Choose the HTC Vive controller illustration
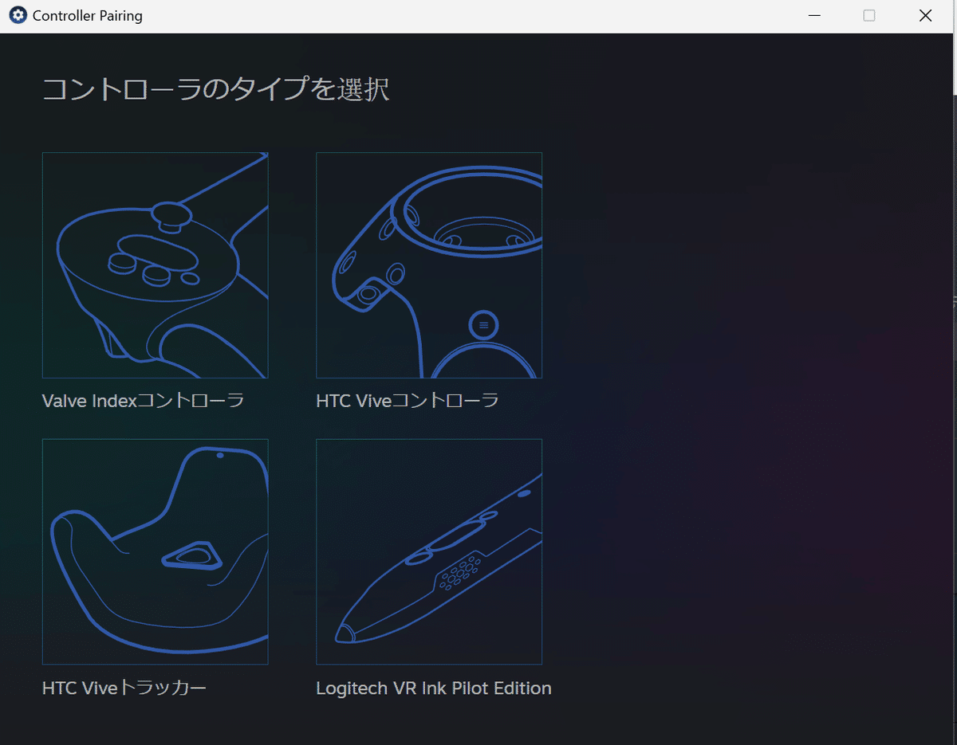The width and height of the screenshot is (957, 745). [x=429, y=265]
